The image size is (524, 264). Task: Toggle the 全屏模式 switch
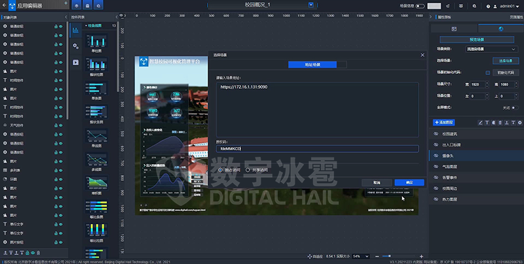(x=515, y=107)
